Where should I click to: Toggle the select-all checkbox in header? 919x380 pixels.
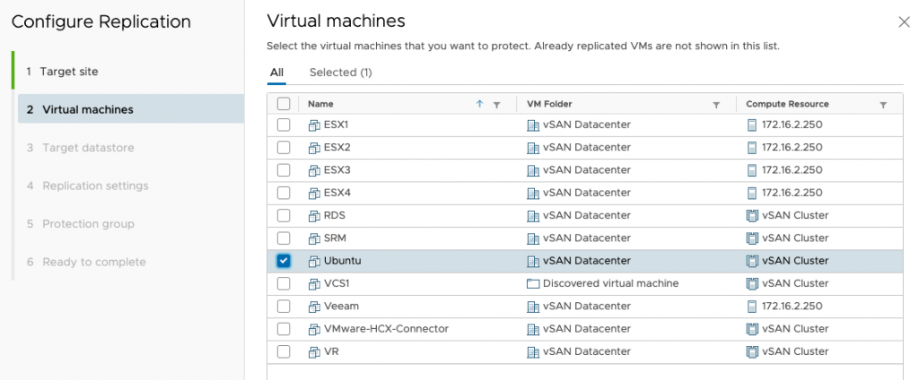[284, 104]
